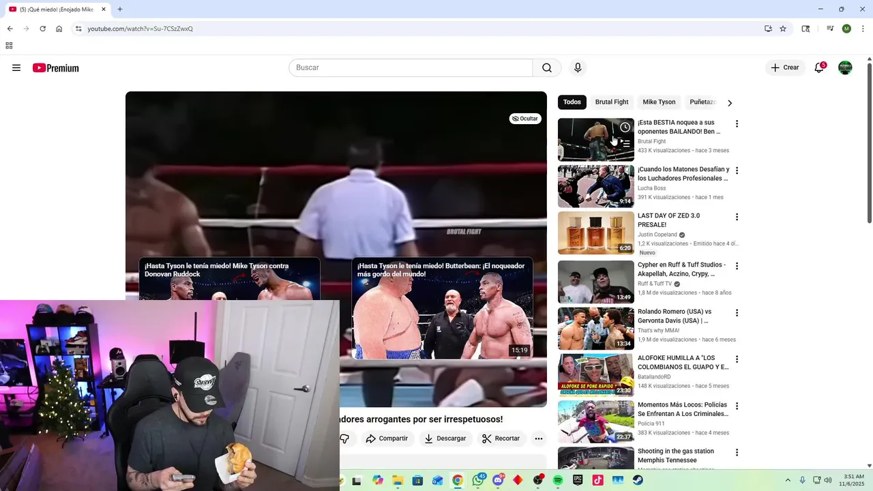This screenshot has width=873, height=491.
Task: Launch Steam from the taskbar
Action: pos(637,480)
